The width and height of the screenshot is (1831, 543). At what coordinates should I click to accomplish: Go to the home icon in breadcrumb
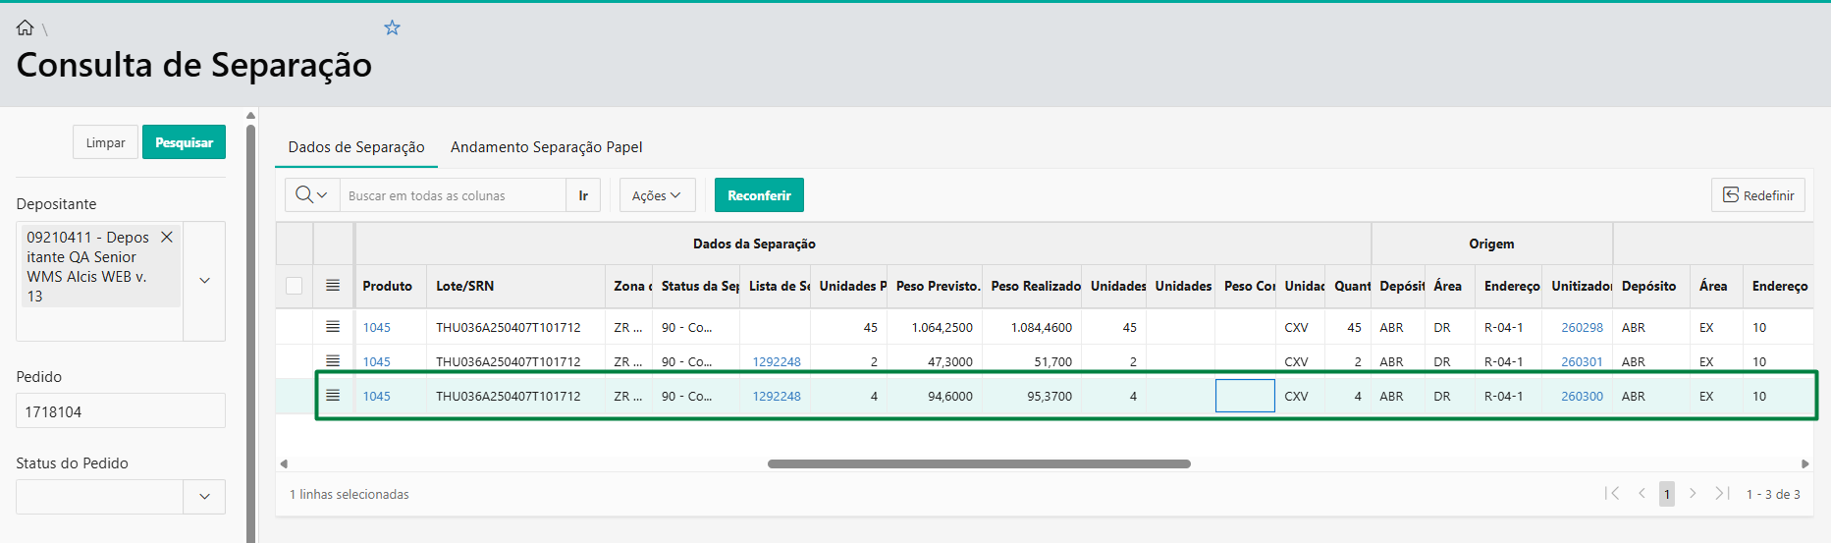pos(26,27)
